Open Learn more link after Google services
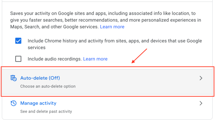This screenshot has width=215, height=122. point(112,27)
